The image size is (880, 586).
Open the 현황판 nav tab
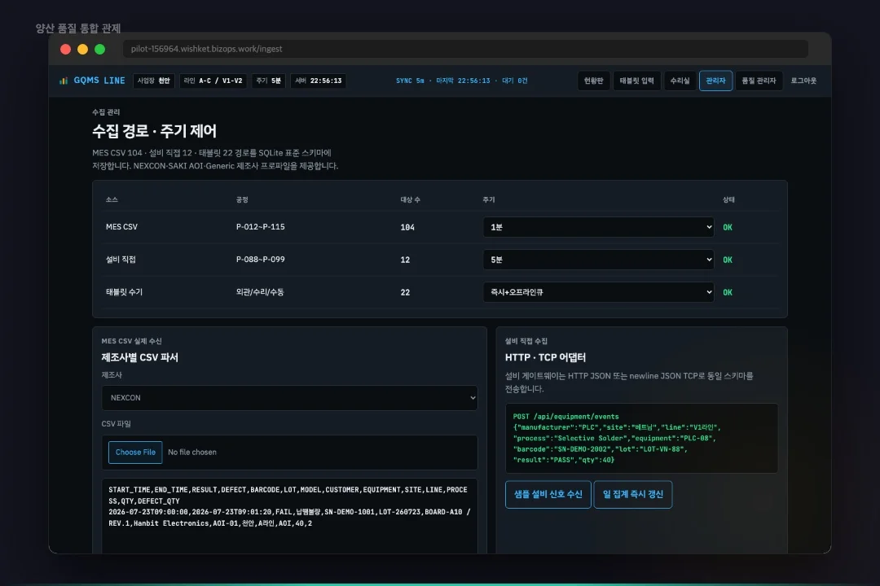point(593,81)
